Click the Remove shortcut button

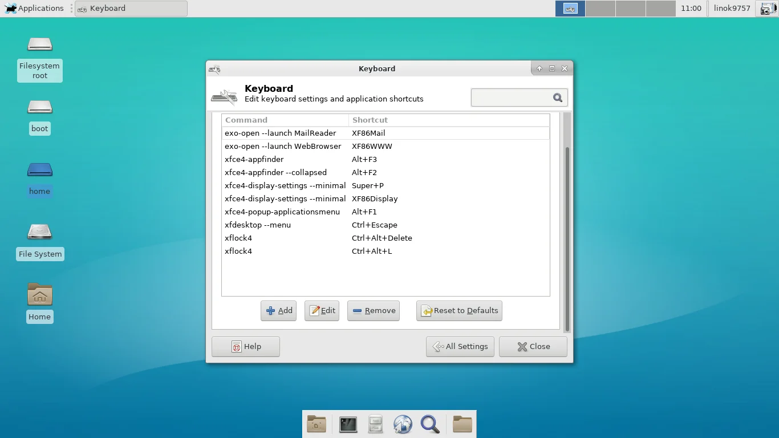point(374,311)
